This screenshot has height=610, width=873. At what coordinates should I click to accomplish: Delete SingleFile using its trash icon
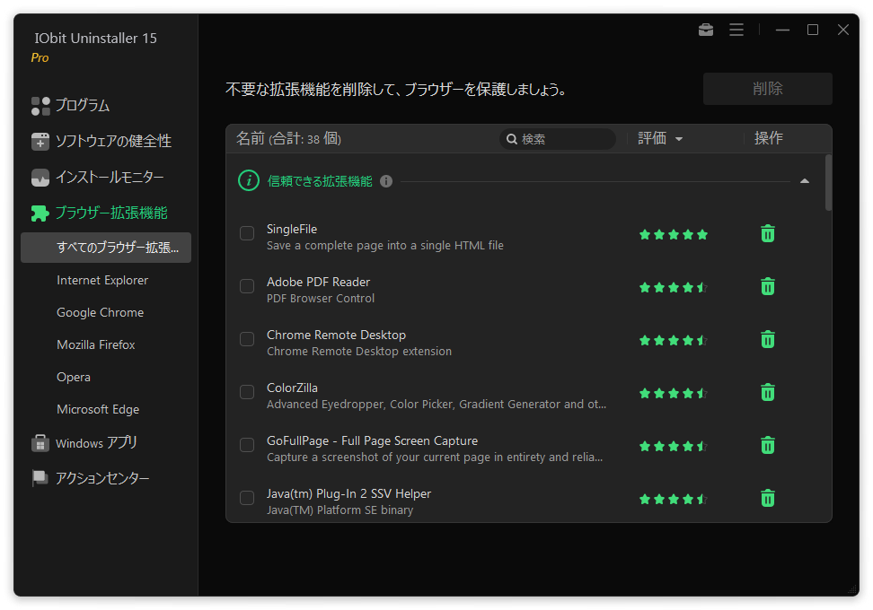768,234
